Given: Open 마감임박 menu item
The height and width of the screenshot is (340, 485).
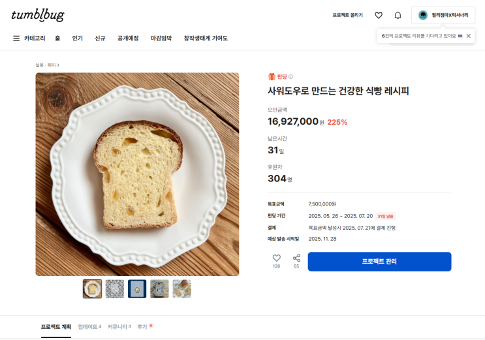Looking at the screenshot, I should [x=161, y=39].
